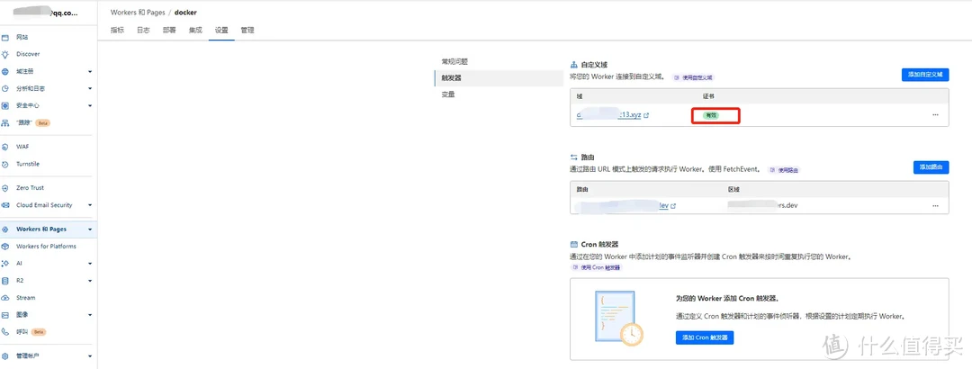
Task: Open external link icon beside the .xyz domain
Action: click(x=646, y=115)
